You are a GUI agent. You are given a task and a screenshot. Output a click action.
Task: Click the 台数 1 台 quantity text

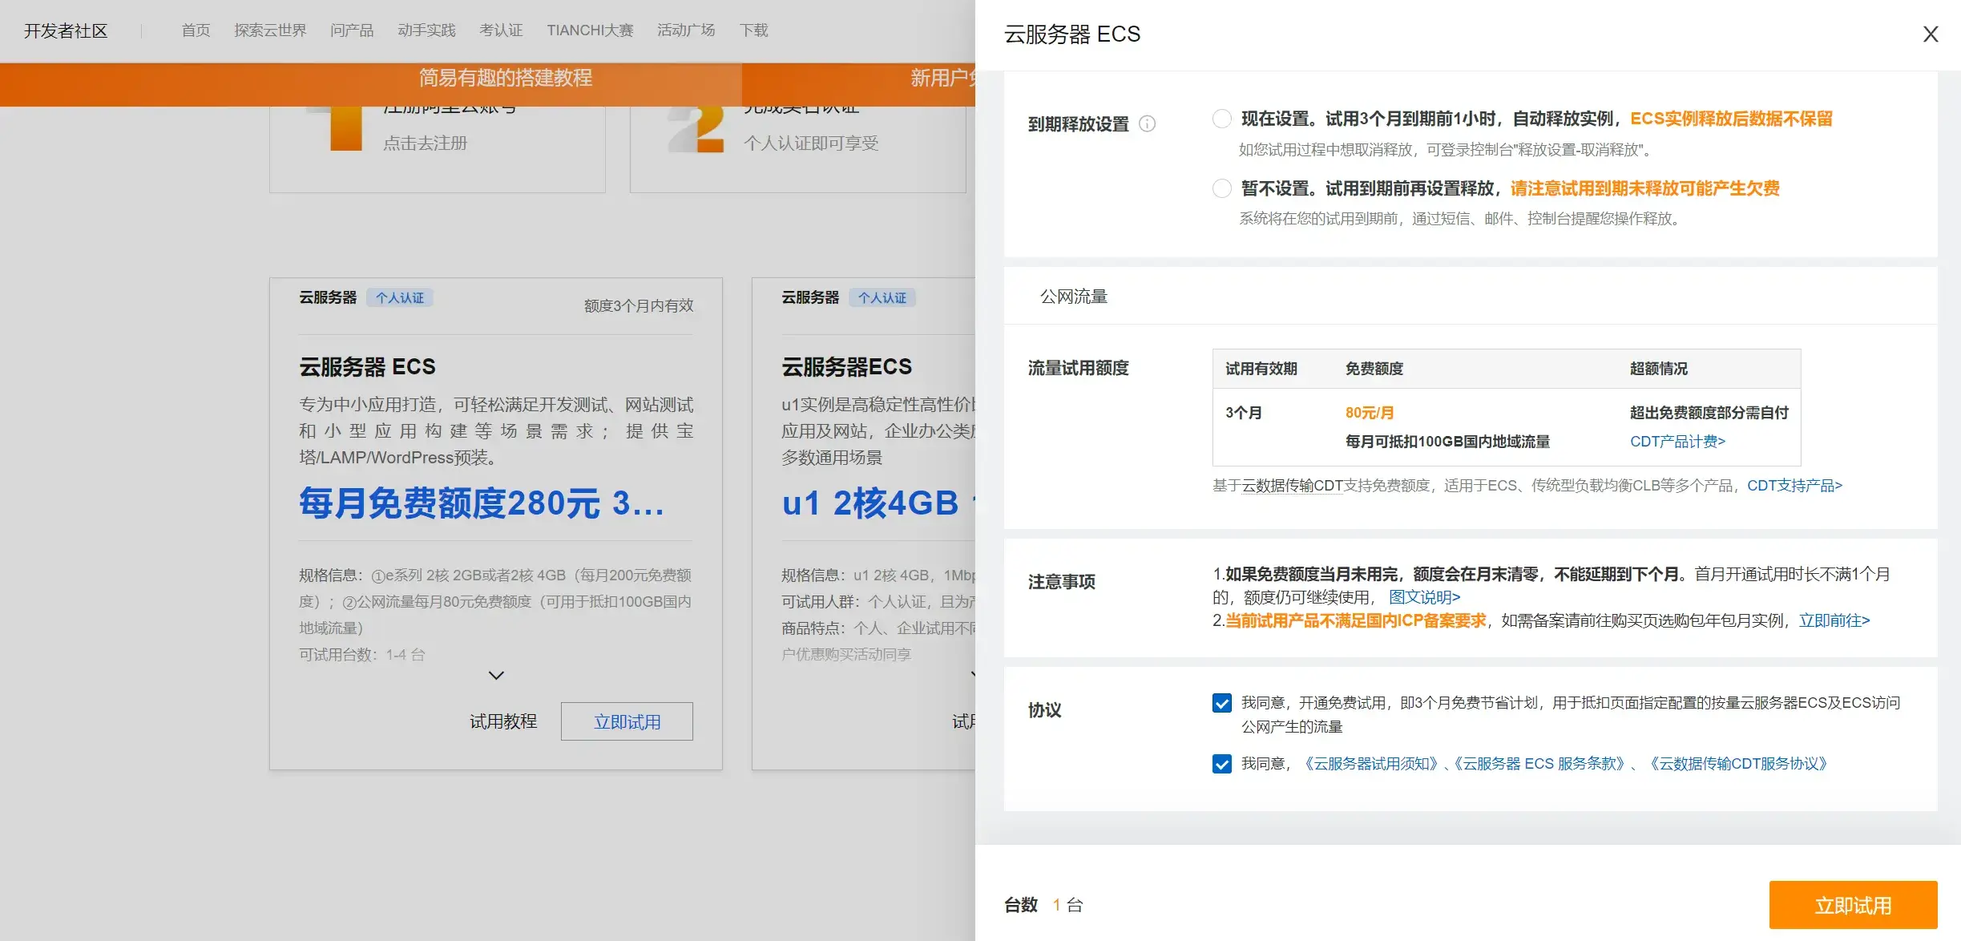pyautogui.click(x=1043, y=905)
